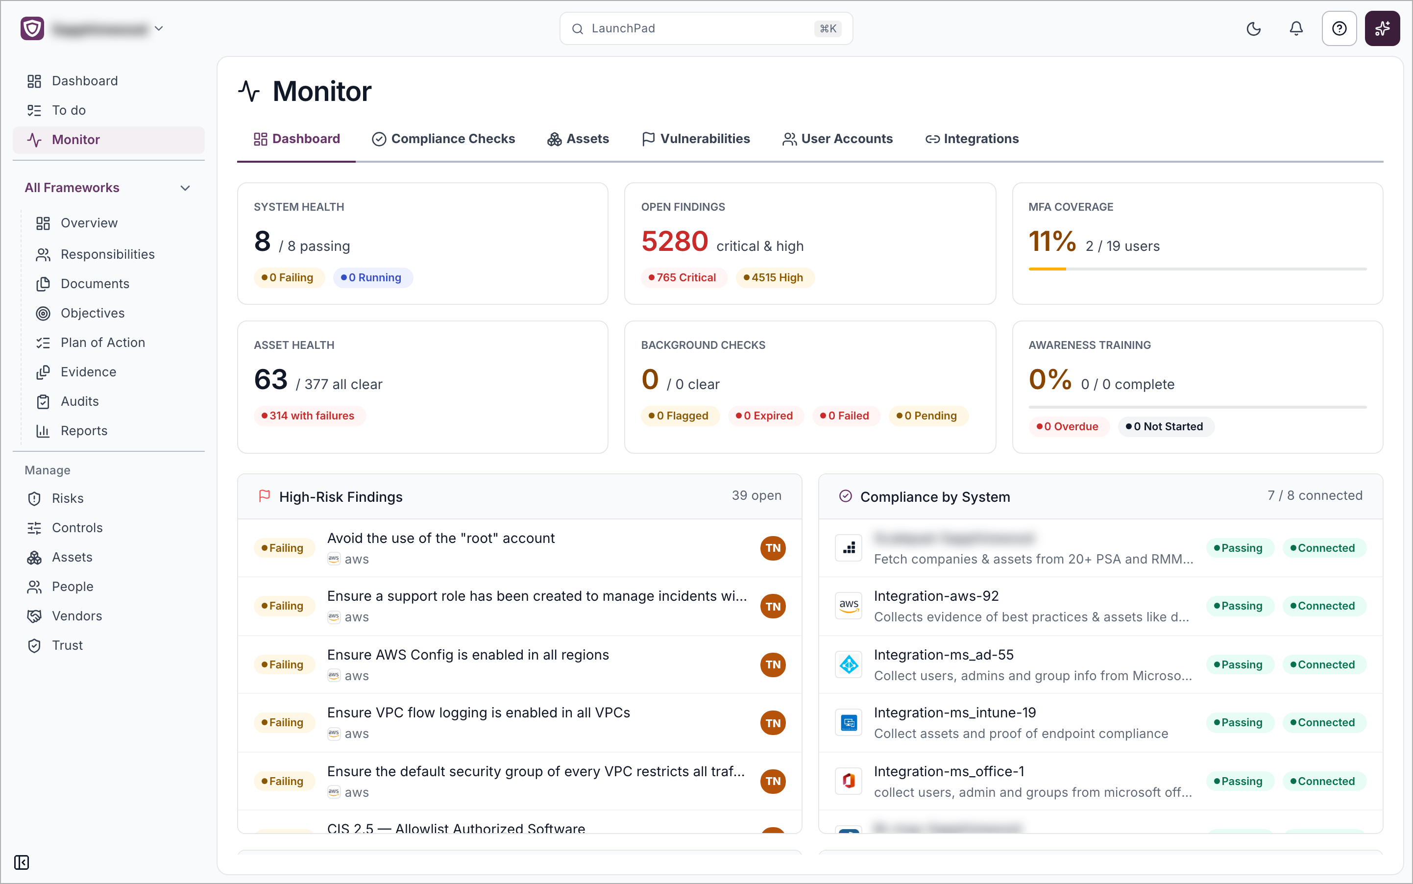
Task: Click the shield app logo
Action: click(x=32, y=28)
